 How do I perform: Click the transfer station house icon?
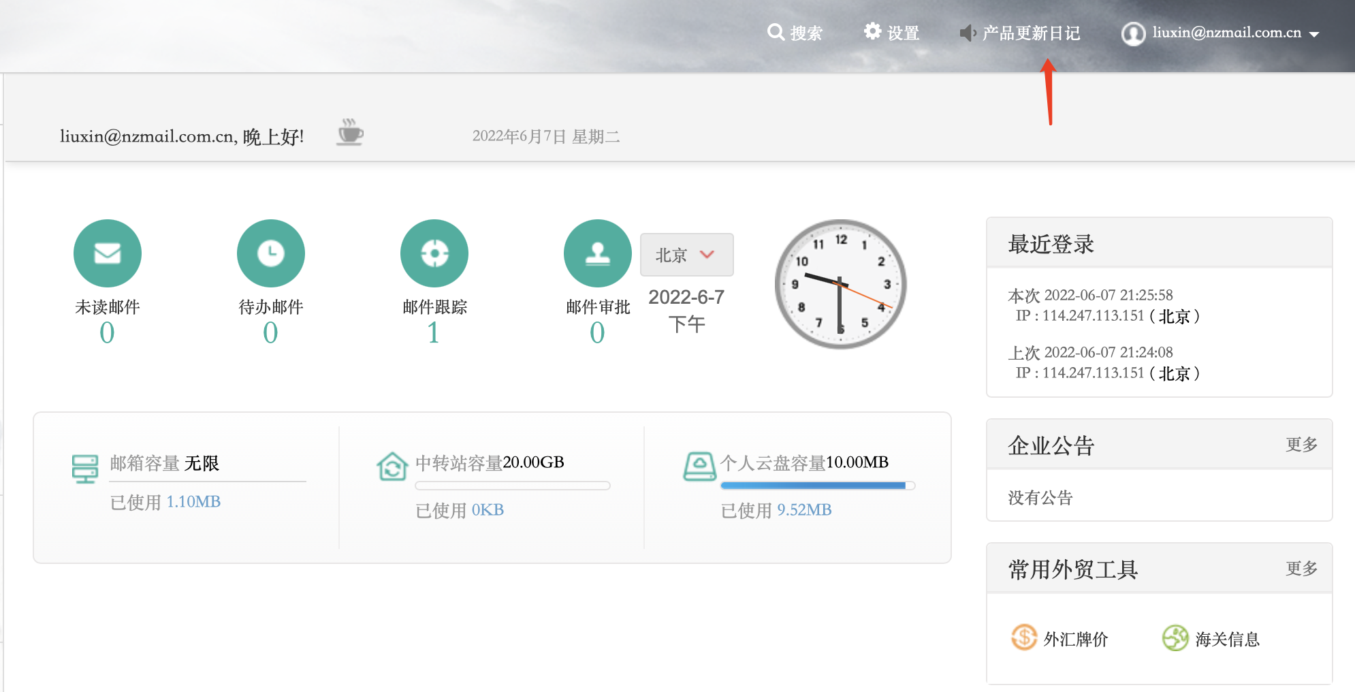(x=392, y=467)
